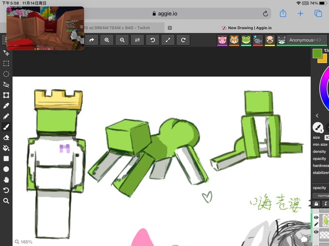Select the Paint bucket fill tool
The height and width of the screenshot is (246, 329).
click(x=6, y=148)
